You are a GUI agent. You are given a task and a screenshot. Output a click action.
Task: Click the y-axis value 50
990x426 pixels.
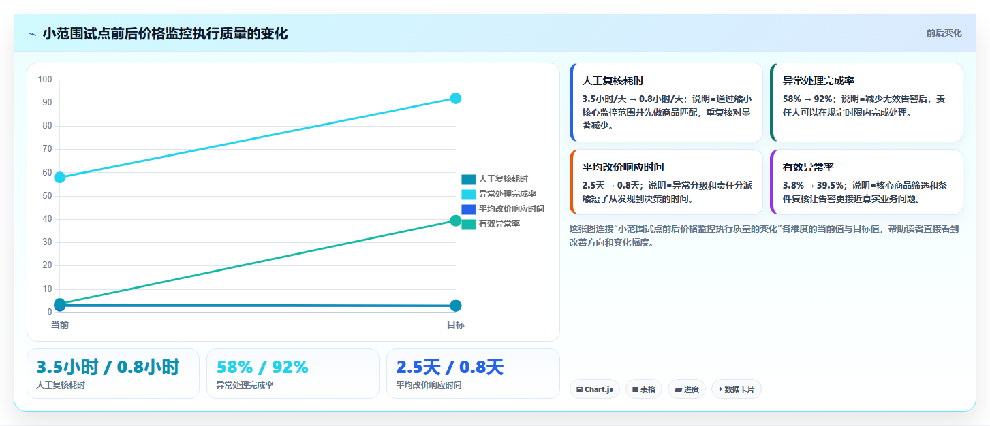48,196
